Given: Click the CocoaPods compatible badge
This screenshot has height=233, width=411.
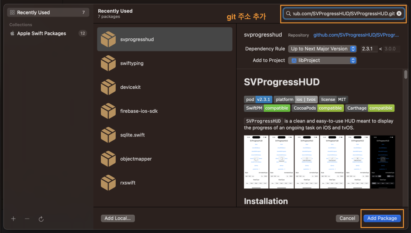Looking at the screenshot, I should [318, 108].
